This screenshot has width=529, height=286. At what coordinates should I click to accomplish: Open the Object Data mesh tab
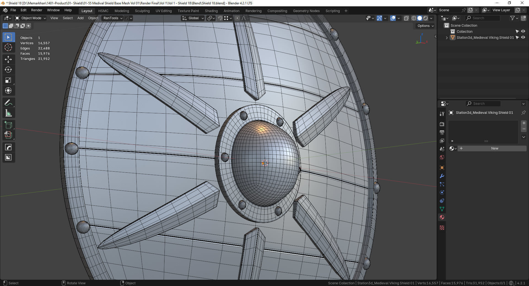(442, 209)
